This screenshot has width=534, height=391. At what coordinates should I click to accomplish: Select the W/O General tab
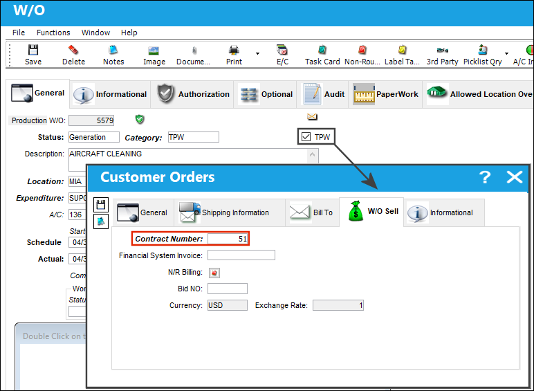point(38,93)
